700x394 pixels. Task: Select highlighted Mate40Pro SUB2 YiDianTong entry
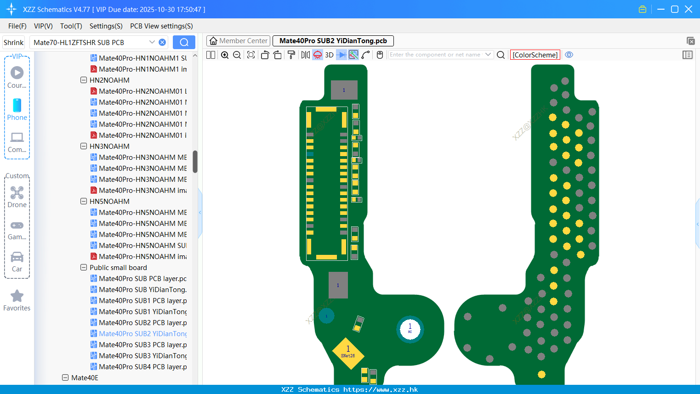click(139, 333)
